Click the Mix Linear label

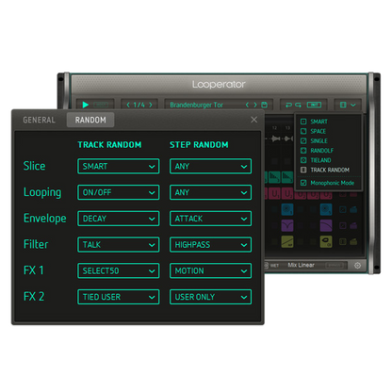tap(301, 265)
